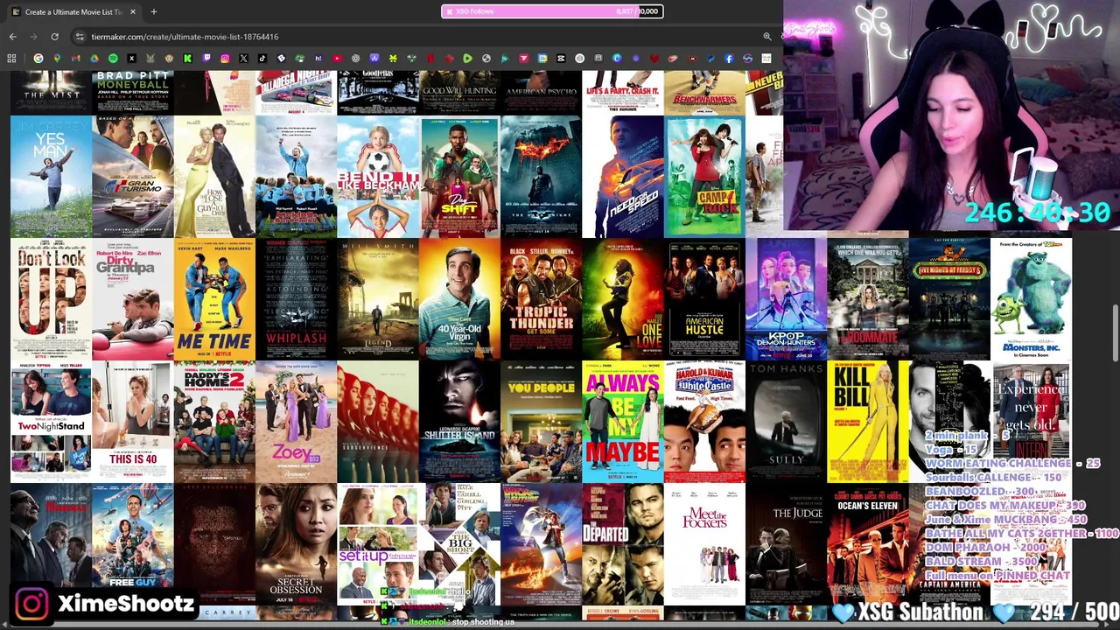Select the Gran Turismo movie poster
Screen dimensions: 1120x630
132,177
